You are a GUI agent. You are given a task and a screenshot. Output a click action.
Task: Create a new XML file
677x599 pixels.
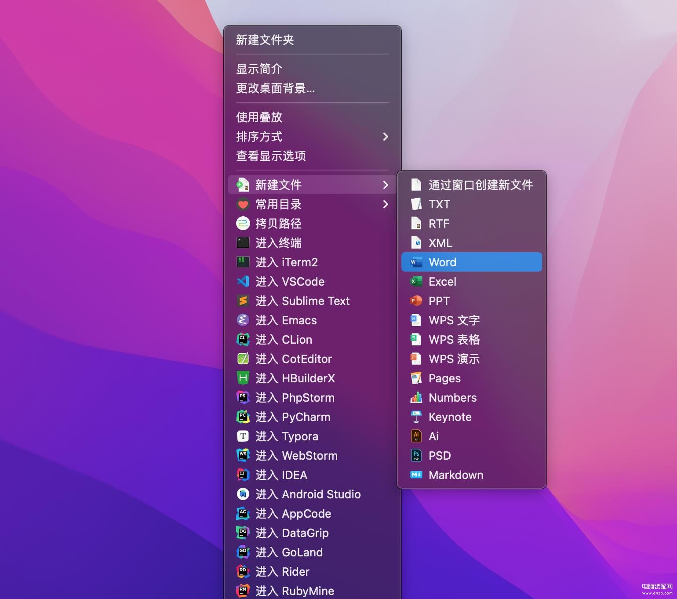[472, 243]
